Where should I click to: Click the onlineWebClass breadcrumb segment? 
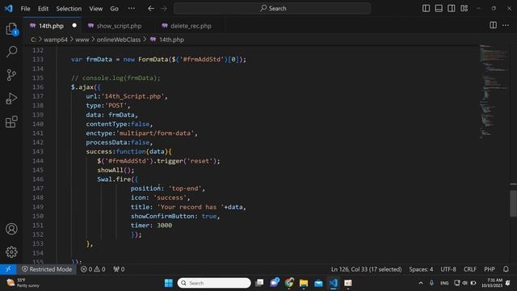(119, 40)
